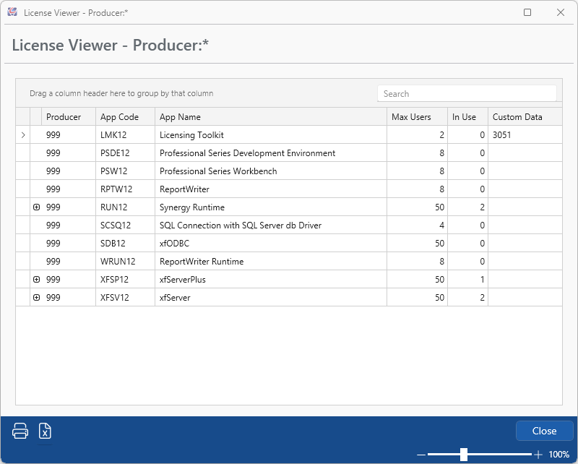Click the PSW12 app code cell
Screen dimensions: 578x464
point(125,171)
